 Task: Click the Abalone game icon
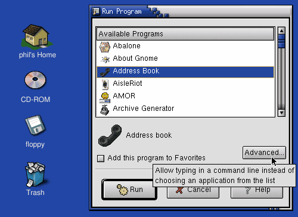(105, 47)
